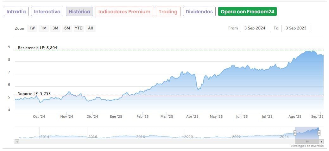Zoom chart to YTD

[x=79, y=28]
